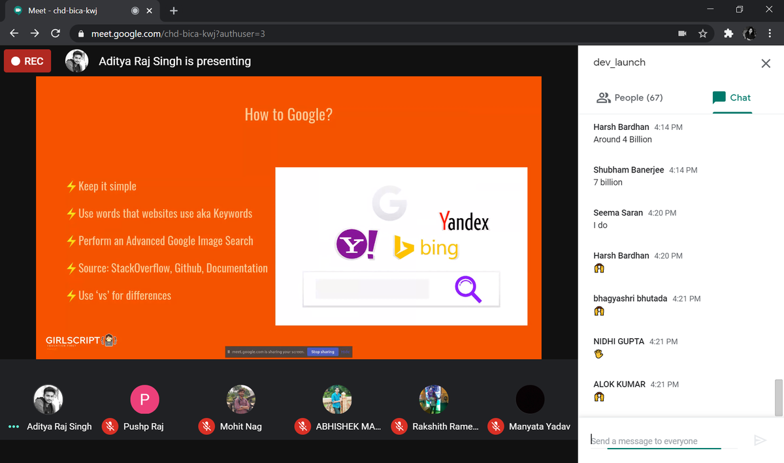Click NIDHI GUPTA's raised hand emoji

pyautogui.click(x=598, y=354)
